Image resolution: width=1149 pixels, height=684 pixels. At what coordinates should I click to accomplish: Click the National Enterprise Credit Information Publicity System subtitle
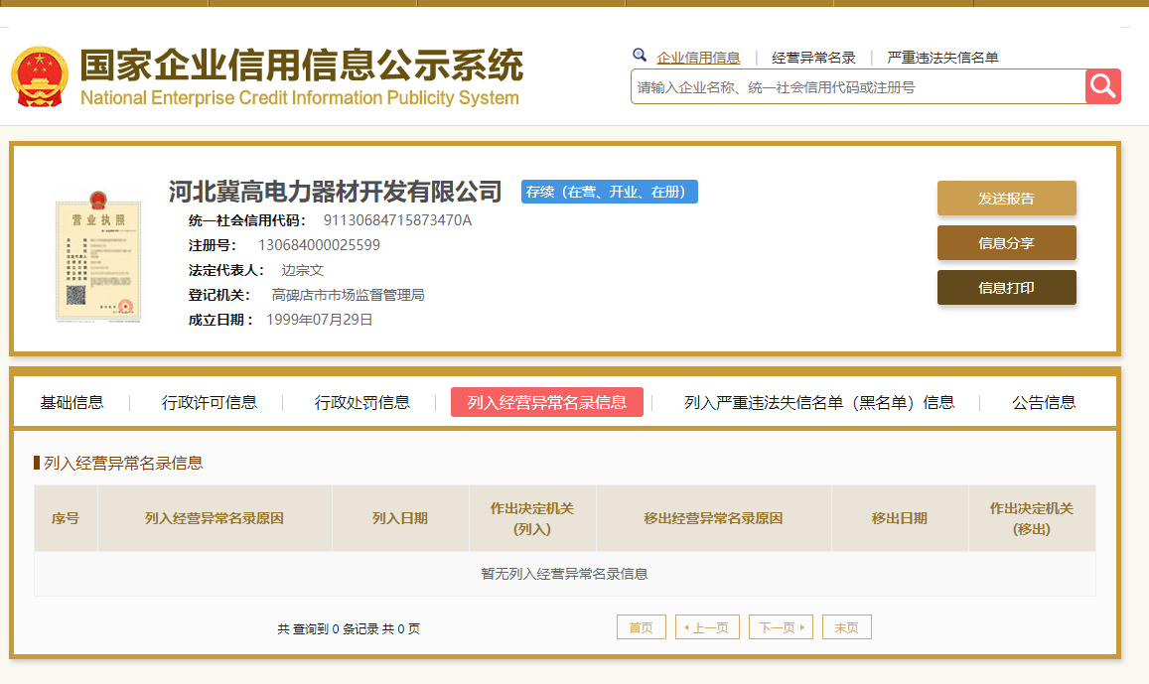(300, 98)
